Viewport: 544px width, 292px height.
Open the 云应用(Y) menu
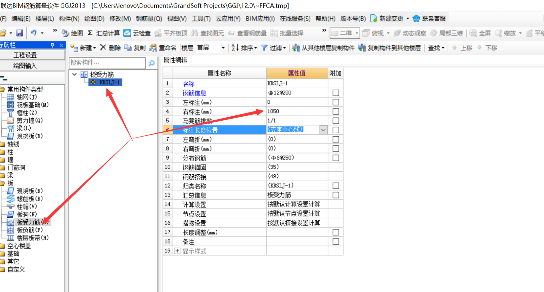coord(228,19)
